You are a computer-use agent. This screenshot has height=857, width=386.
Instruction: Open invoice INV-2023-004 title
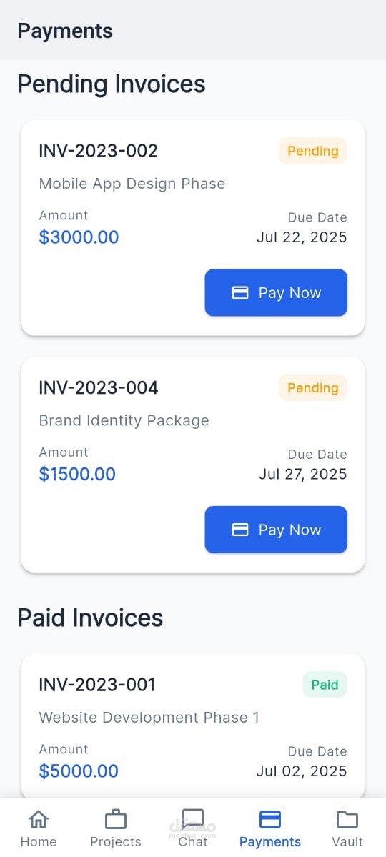pos(99,387)
